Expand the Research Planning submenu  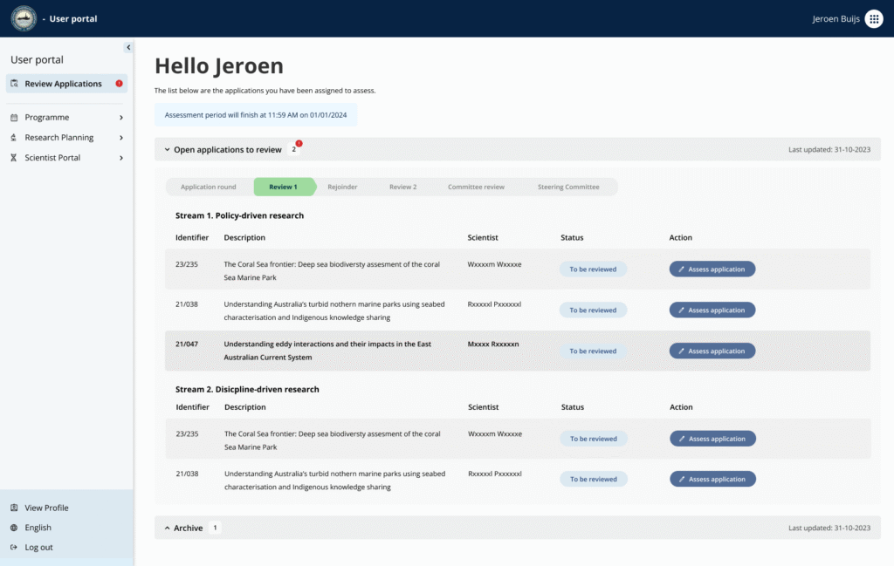click(x=121, y=138)
